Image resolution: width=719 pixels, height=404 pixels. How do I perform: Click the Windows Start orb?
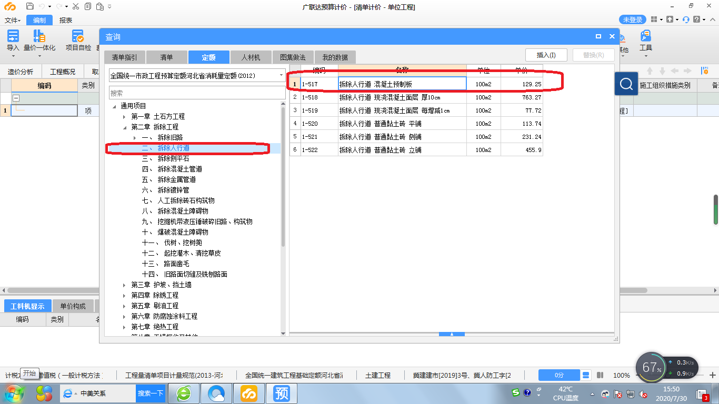click(14, 393)
